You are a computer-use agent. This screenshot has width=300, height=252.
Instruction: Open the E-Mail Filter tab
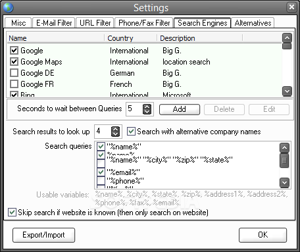[x=54, y=23]
